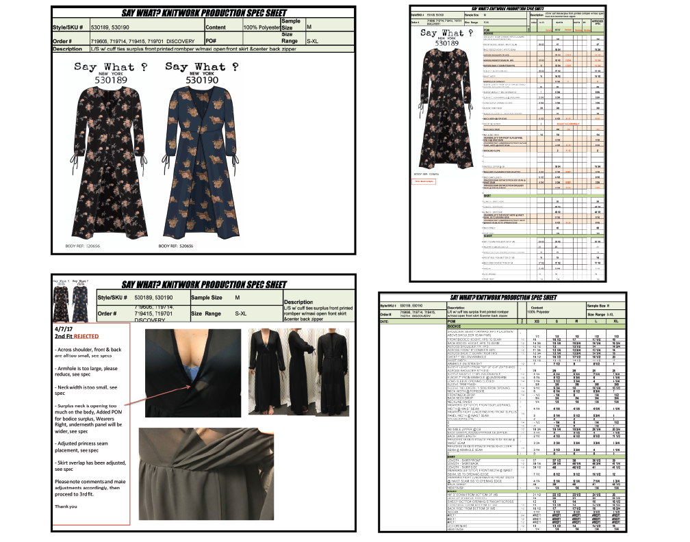
Task: Click the 'PO#' label
Action: (211, 41)
